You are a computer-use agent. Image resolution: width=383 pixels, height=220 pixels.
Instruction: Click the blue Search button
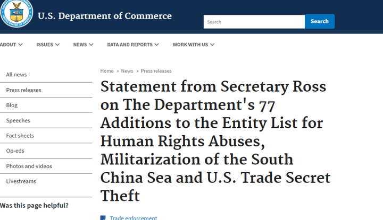click(320, 21)
